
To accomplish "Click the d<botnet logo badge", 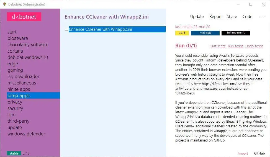I will coord(24,17).
